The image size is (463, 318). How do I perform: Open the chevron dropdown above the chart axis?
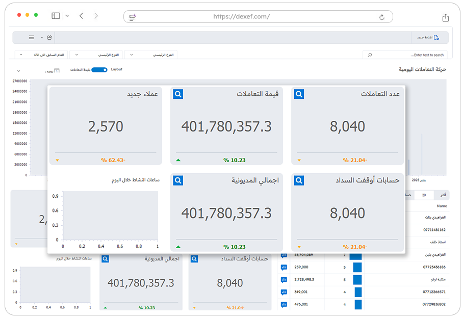pos(18,71)
